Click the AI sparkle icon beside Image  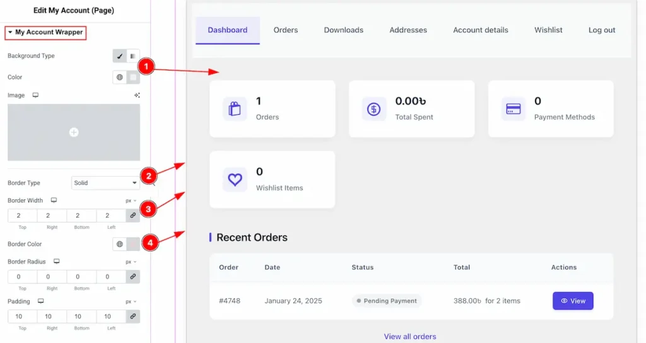(137, 95)
